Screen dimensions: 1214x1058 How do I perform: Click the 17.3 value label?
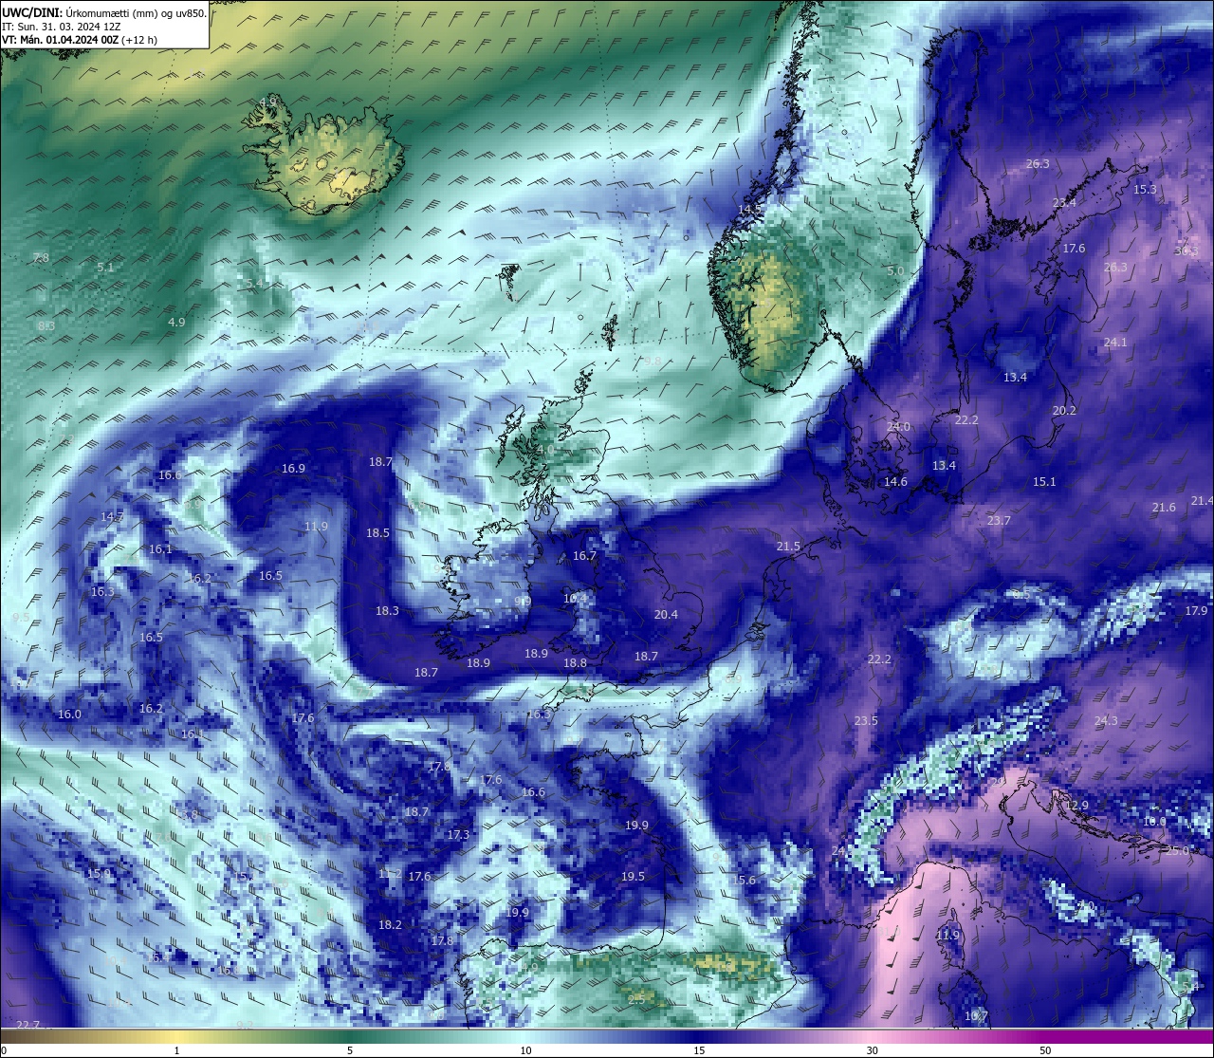coord(458,834)
